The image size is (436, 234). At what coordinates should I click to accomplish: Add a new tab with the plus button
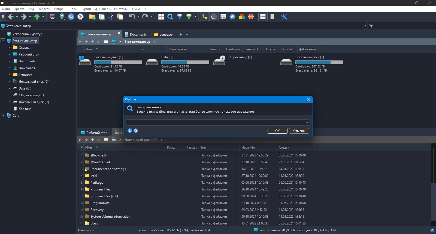[180, 35]
